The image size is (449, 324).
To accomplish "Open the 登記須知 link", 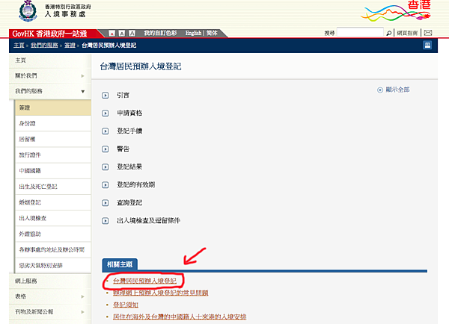I will tap(126, 305).
